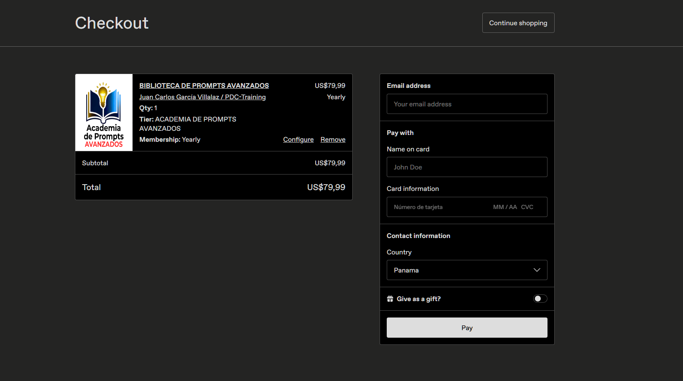This screenshot has height=381, width=683.
Task: Visit Juan Carlos García Villalaz seller link
Action: [202, 97]
